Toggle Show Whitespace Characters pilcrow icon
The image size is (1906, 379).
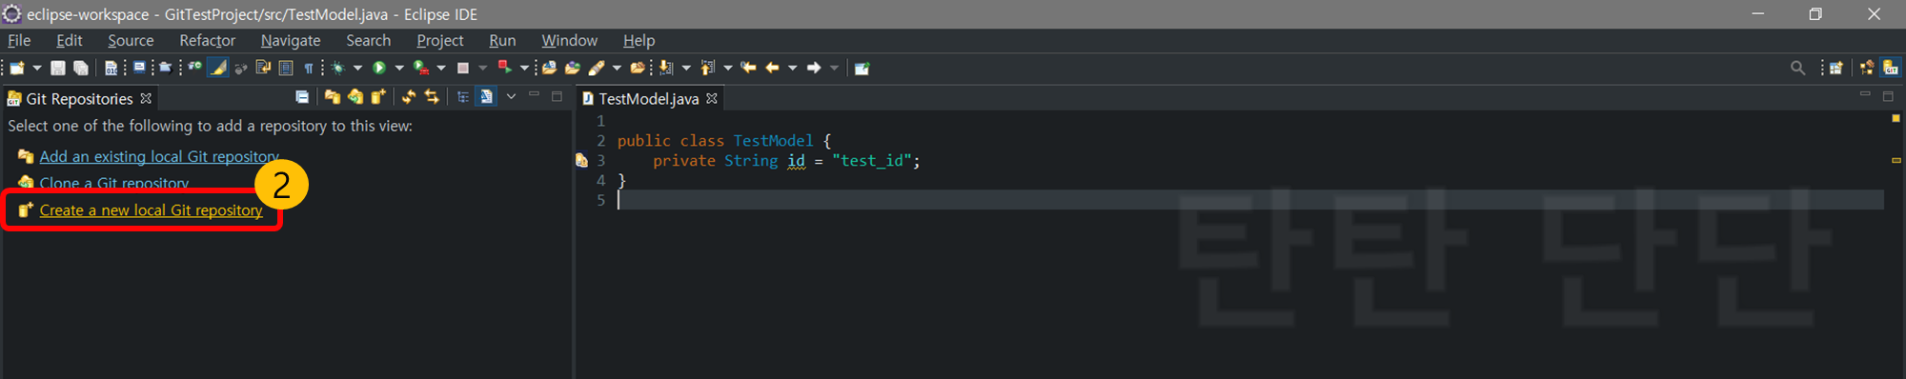point(309,68)
